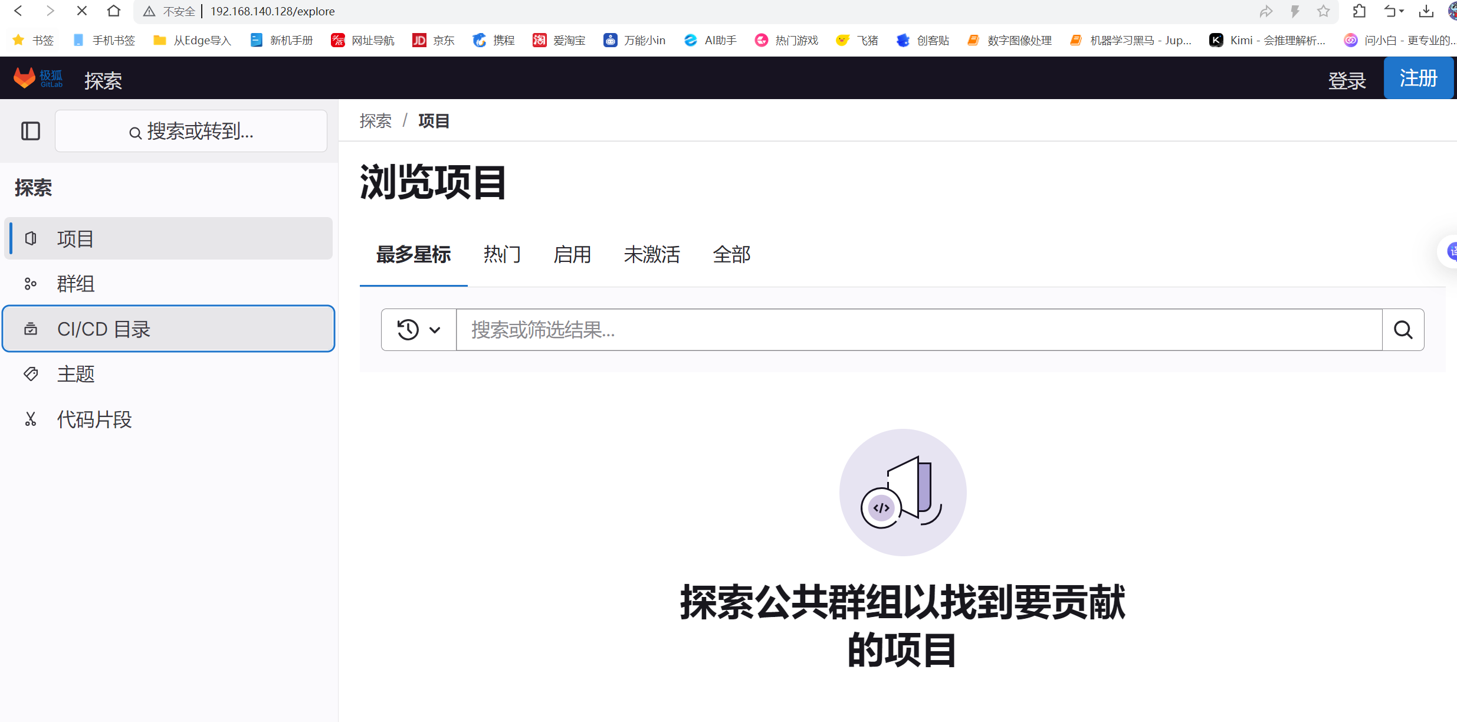Open the AI助手 bookmark
1457x722 pixels.
[710, 40]
